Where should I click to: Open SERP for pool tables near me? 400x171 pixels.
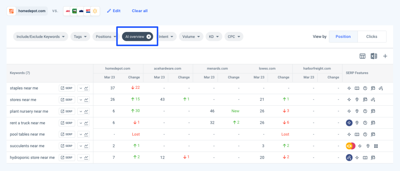tap(67, 134)
